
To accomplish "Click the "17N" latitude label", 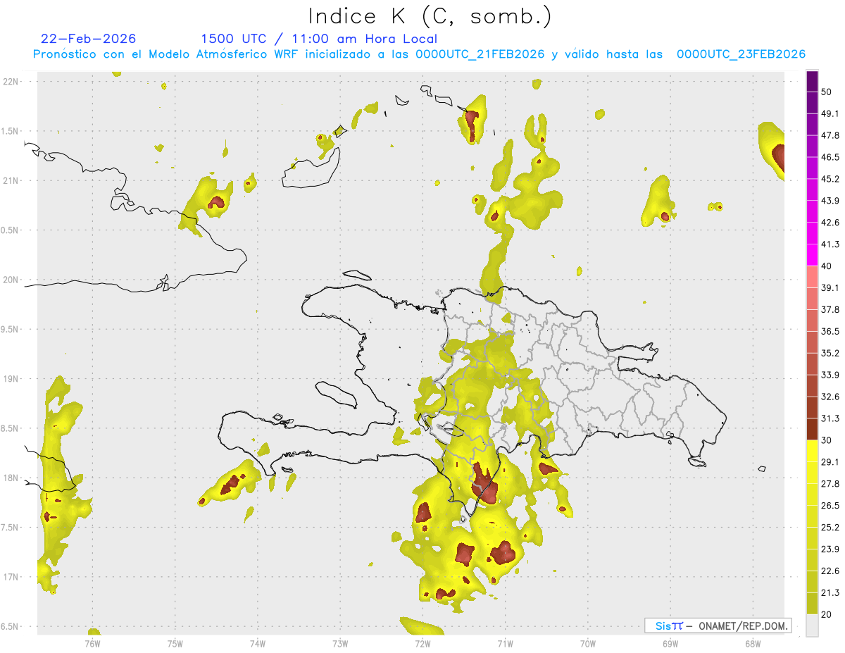I will [x=11, y=577].
